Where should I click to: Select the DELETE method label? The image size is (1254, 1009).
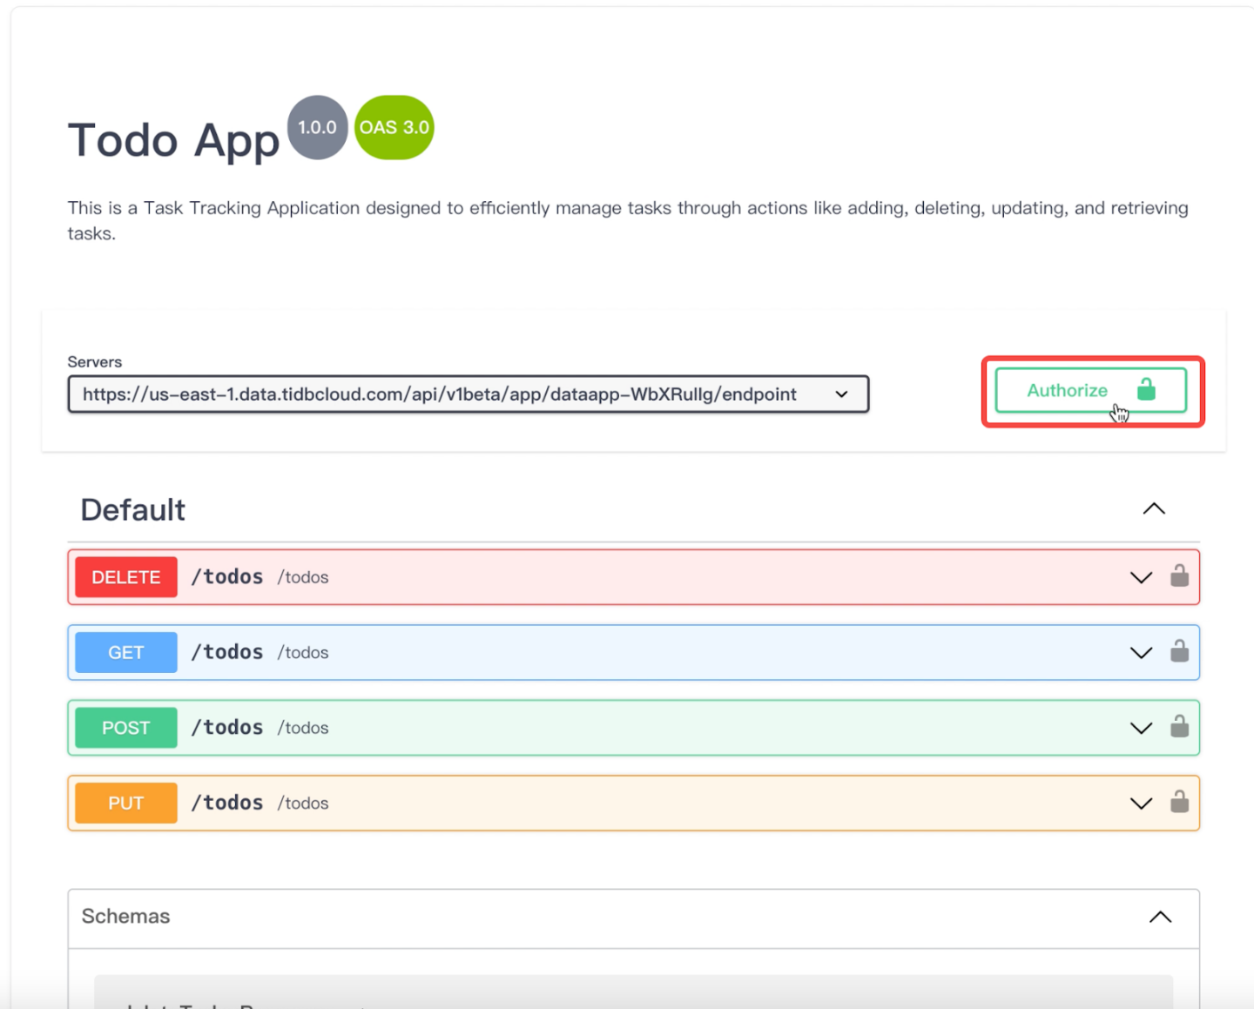pos(125,576)
